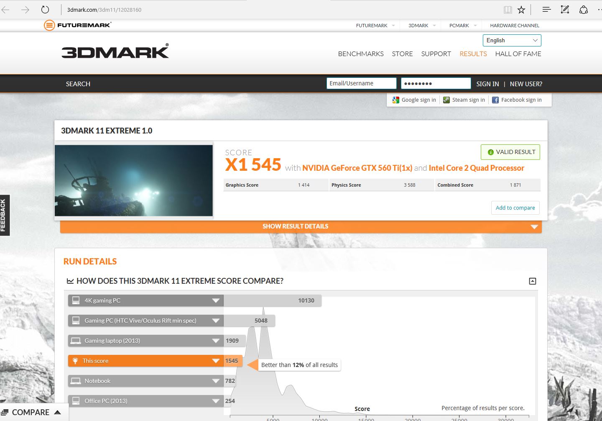Click the Facebook sign in icon
This screenshot has height=421, width=602.
click(x=495, y=100)
